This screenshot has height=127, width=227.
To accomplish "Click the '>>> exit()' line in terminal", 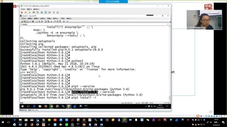I will pos(28,72).
